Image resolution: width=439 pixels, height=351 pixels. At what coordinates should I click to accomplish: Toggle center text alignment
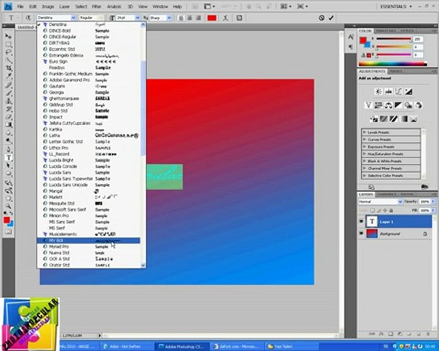coord(190,18)
